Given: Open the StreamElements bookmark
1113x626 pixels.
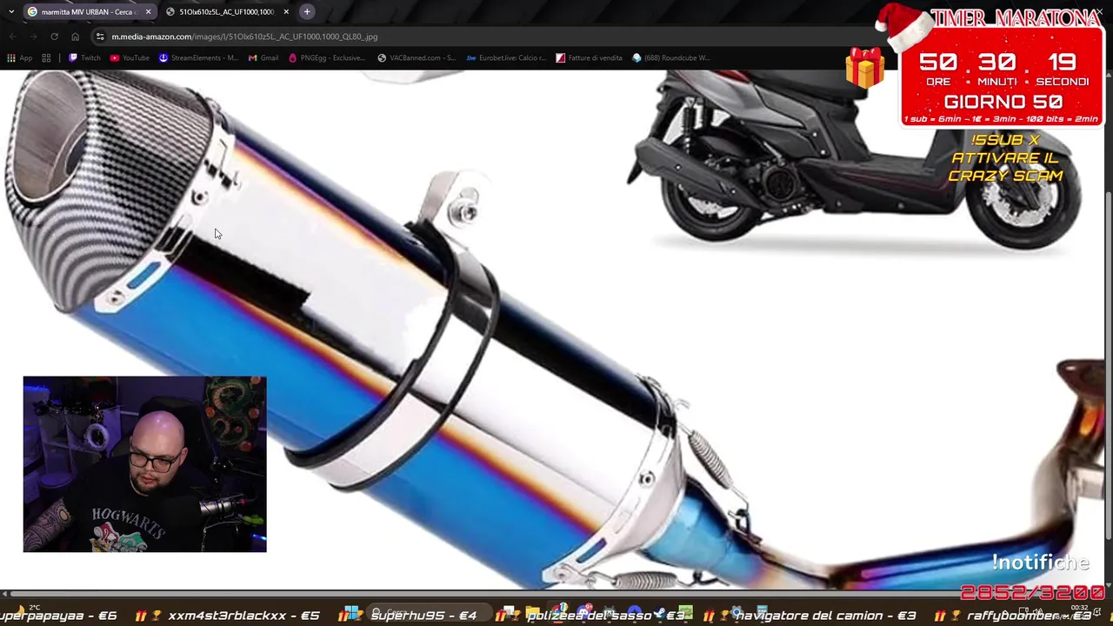Looking at the screenshot, I should pyautogui.click(x=198, y=58).
